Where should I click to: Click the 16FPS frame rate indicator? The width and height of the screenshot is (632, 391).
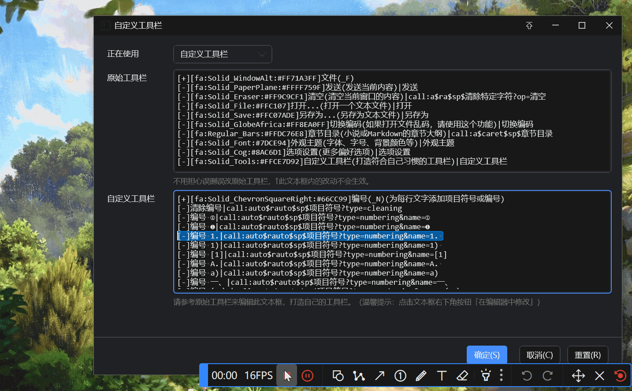pos(259,376)
